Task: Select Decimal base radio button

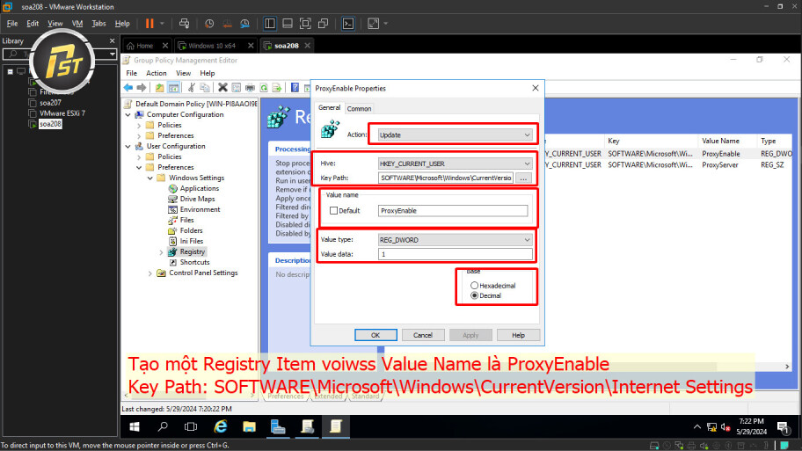Action: [x=474, y=295]
